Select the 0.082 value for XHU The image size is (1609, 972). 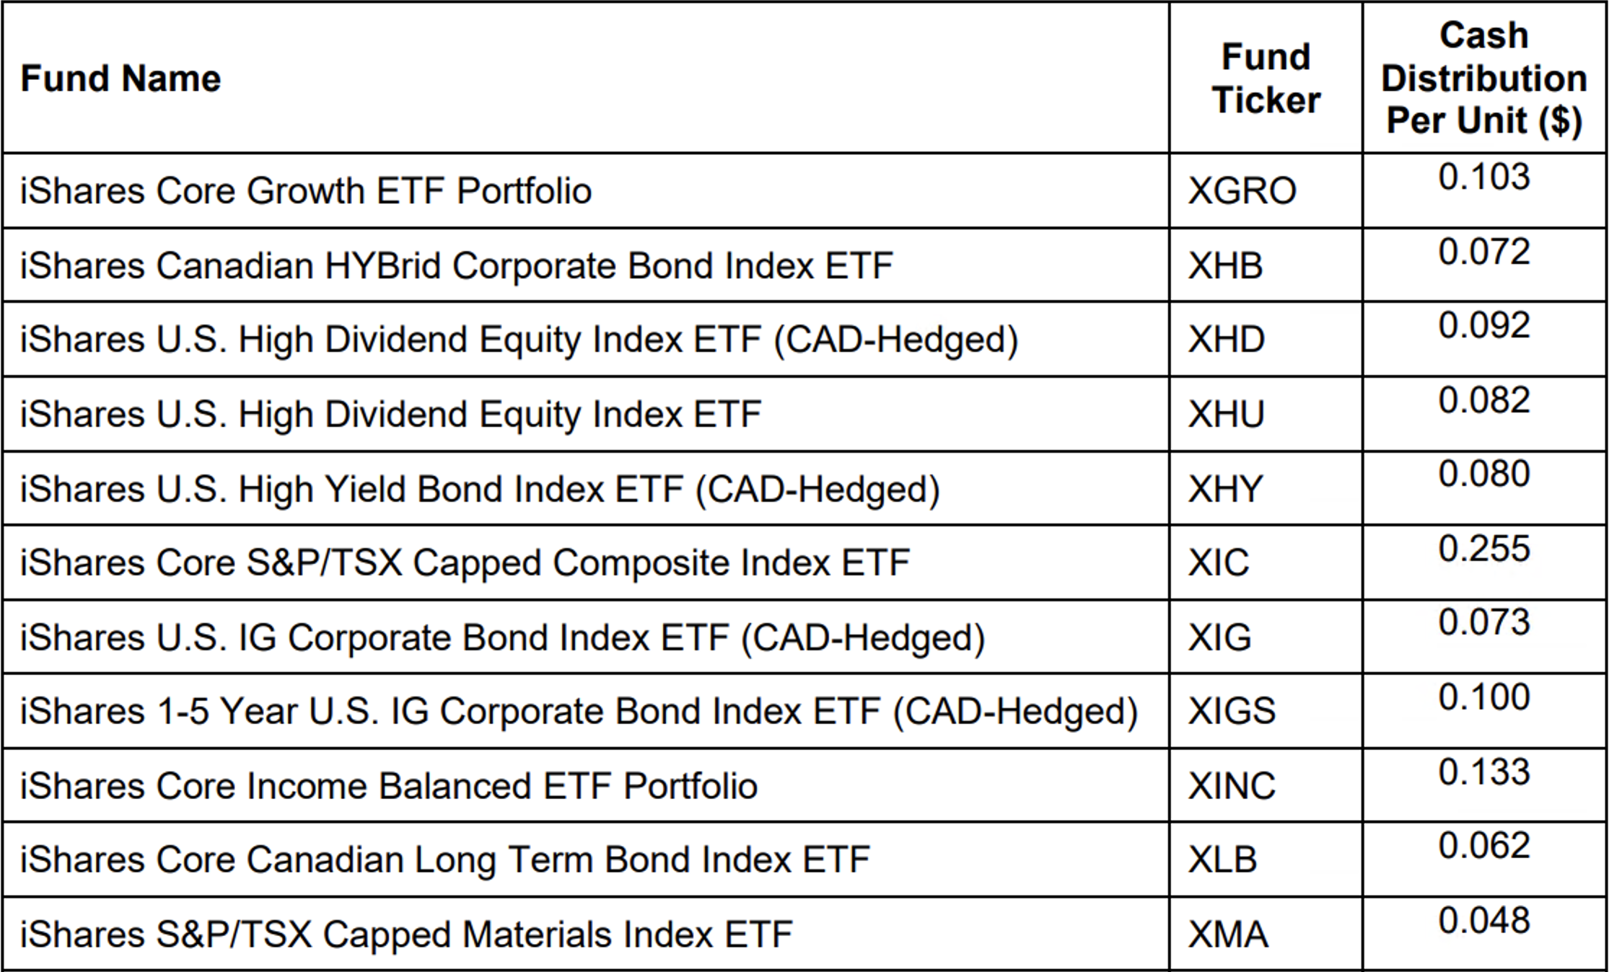(1483, 400)
